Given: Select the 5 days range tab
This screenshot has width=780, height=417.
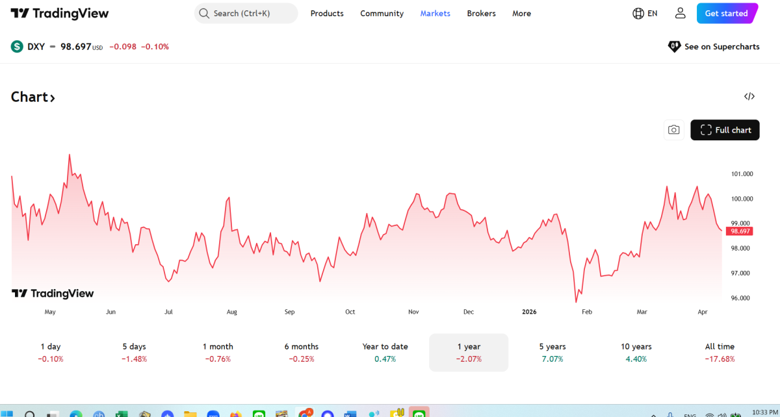Looking at the screenshot, I should (x=134, y=352).
